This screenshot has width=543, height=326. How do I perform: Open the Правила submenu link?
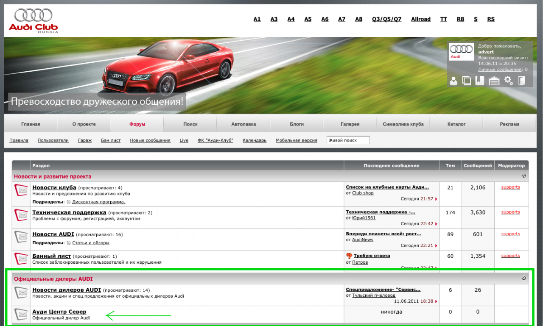coord(19,140)
